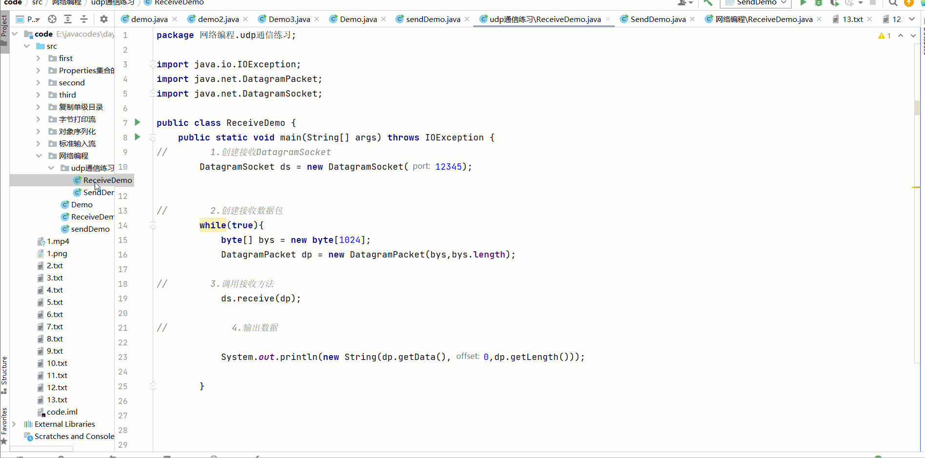Switch to the demo2.java tab
The width and height of the screenshot is (925, 458).
pyautogui.click(x=218, y=19)
